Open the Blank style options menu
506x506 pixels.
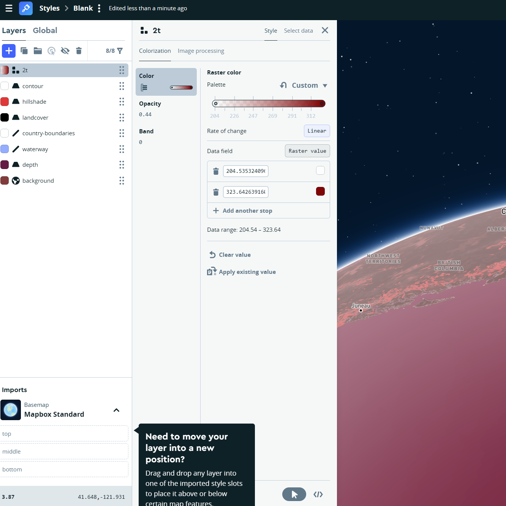coord(98,8)
